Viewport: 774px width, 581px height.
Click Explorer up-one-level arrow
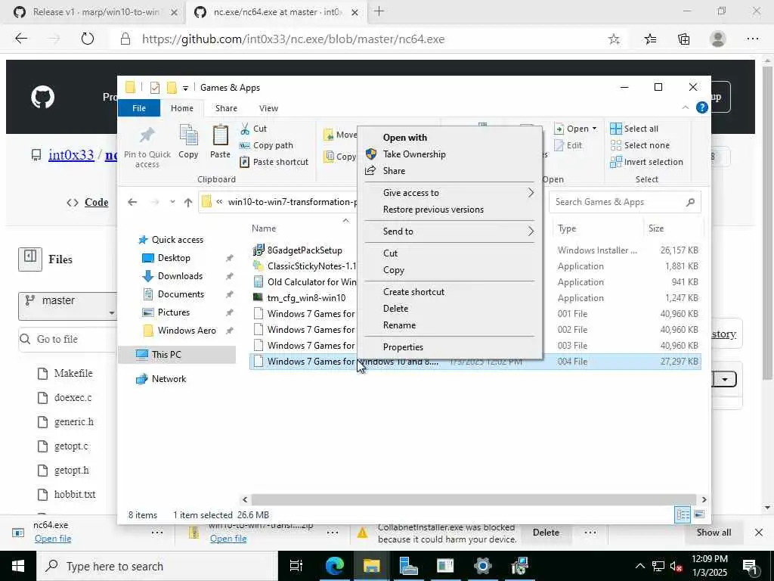pos(188,202)
